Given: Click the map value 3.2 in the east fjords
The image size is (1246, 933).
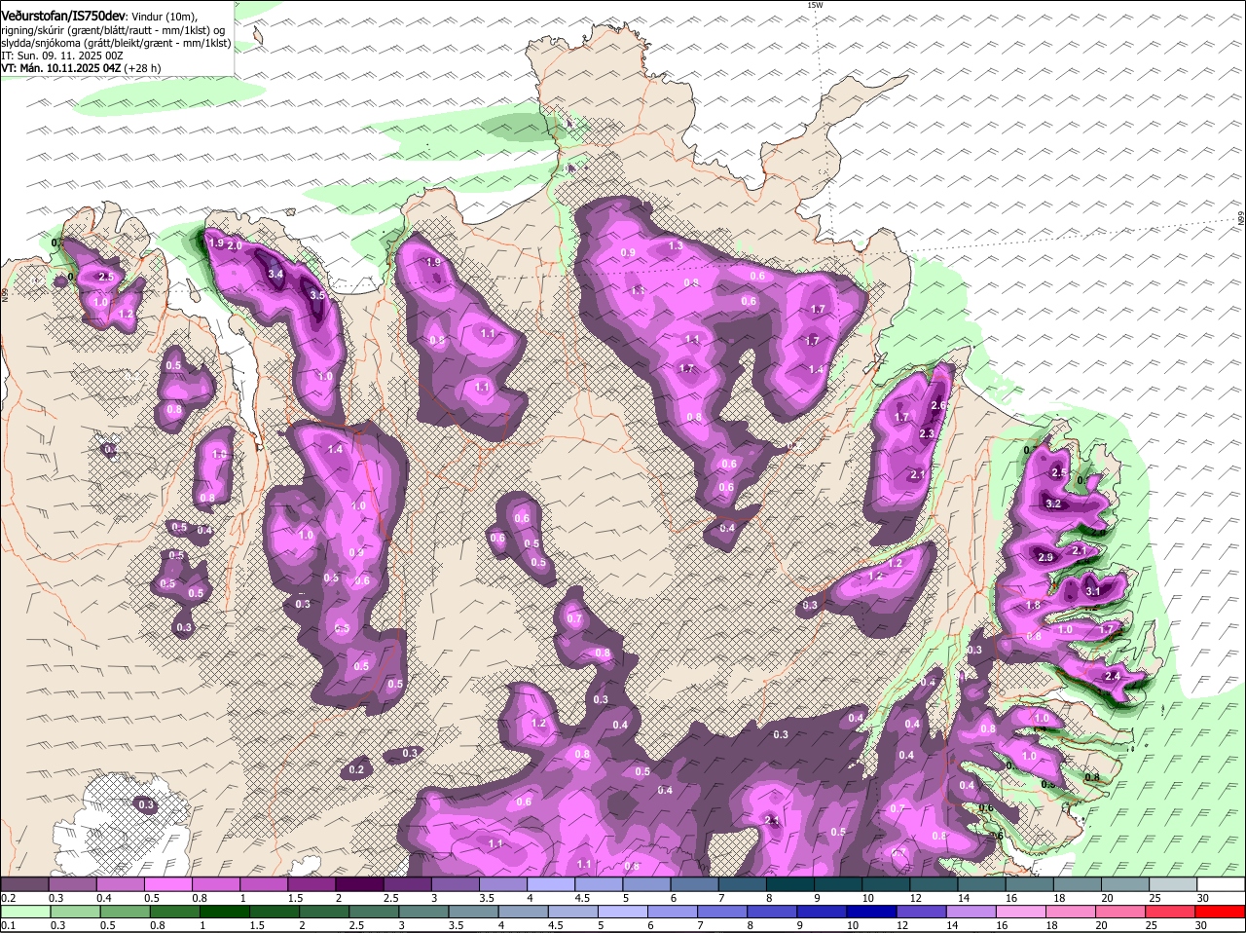Looking at the screenshot, I should (1052, 504).
